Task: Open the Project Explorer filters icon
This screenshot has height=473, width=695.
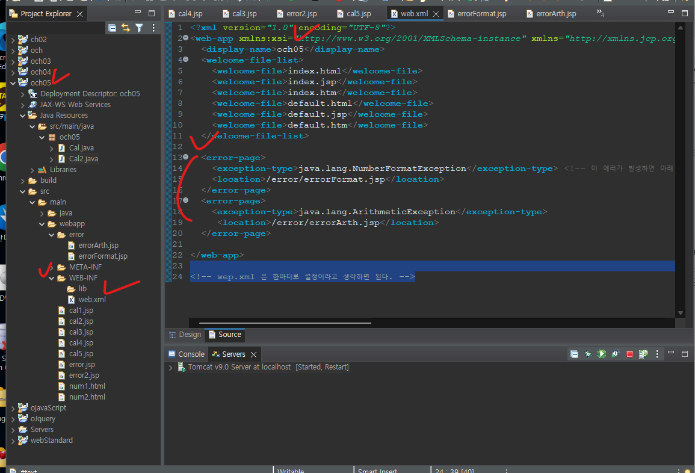Action: 139,27
